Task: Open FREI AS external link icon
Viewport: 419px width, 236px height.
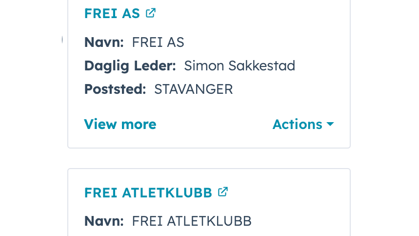Action: click(151, 13)
